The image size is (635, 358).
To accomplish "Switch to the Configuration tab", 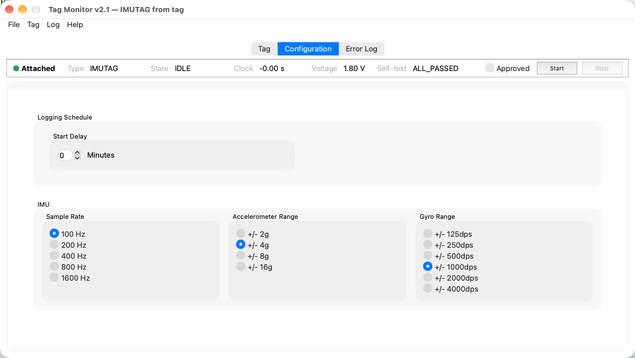I will (x=308, y=49).
